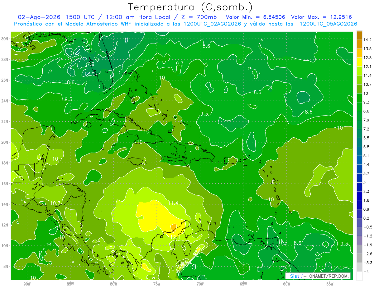
Task: Click the "1200UTC_05AGO2026" valid-until timestamp
Action: (x=328, y=24)
